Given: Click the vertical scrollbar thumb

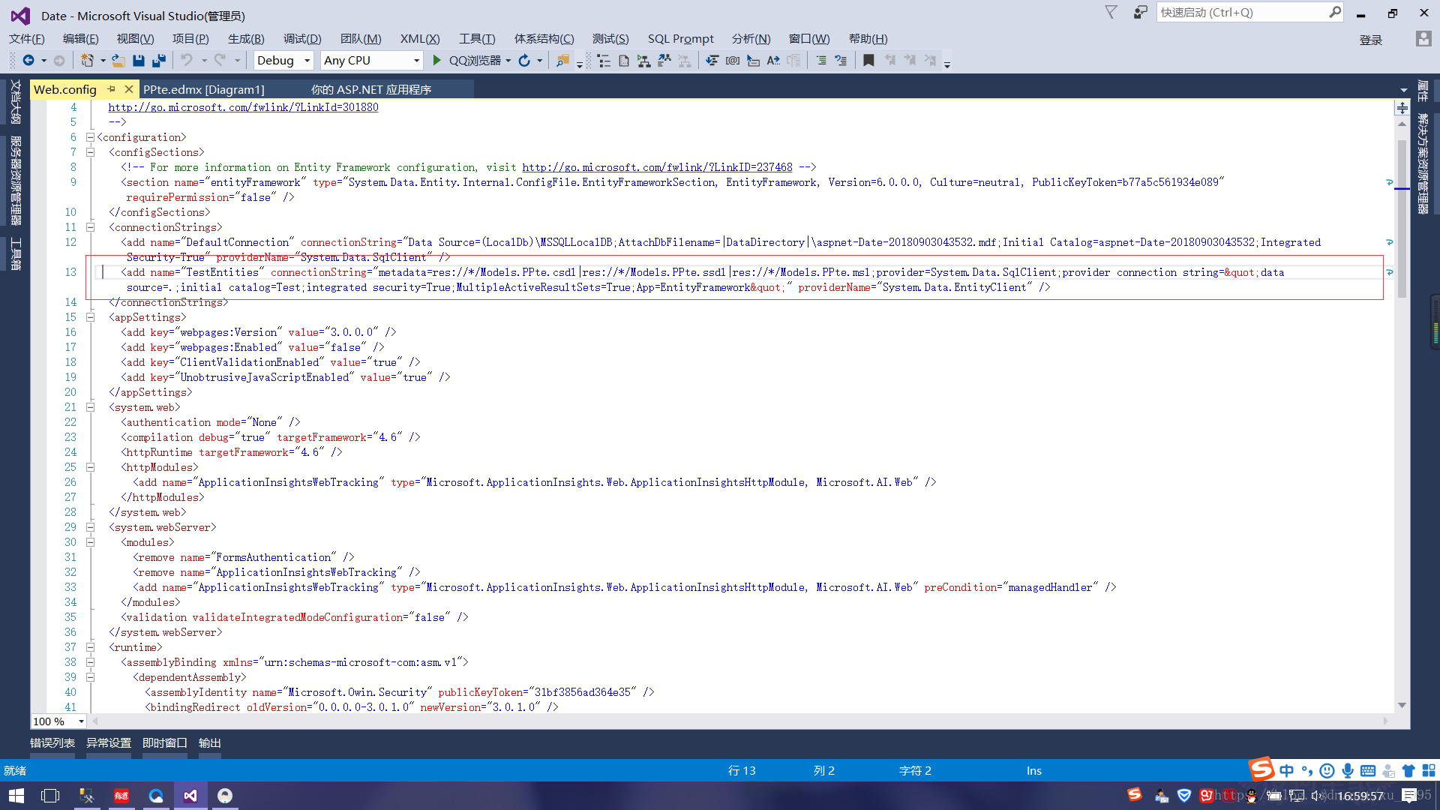Looking at the screenshot, I should pyautogui.click(x=1402, y=219).
